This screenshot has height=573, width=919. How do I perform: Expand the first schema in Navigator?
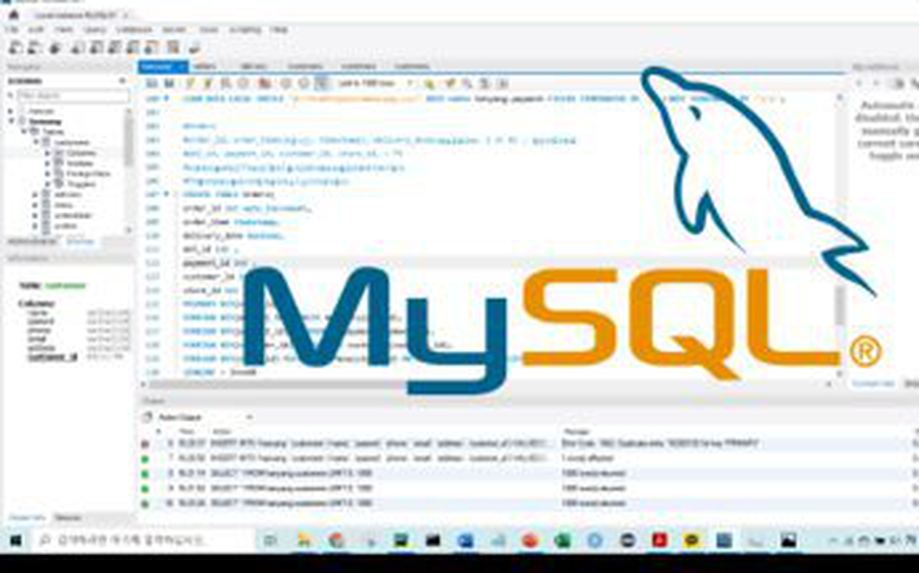(12, 111)
